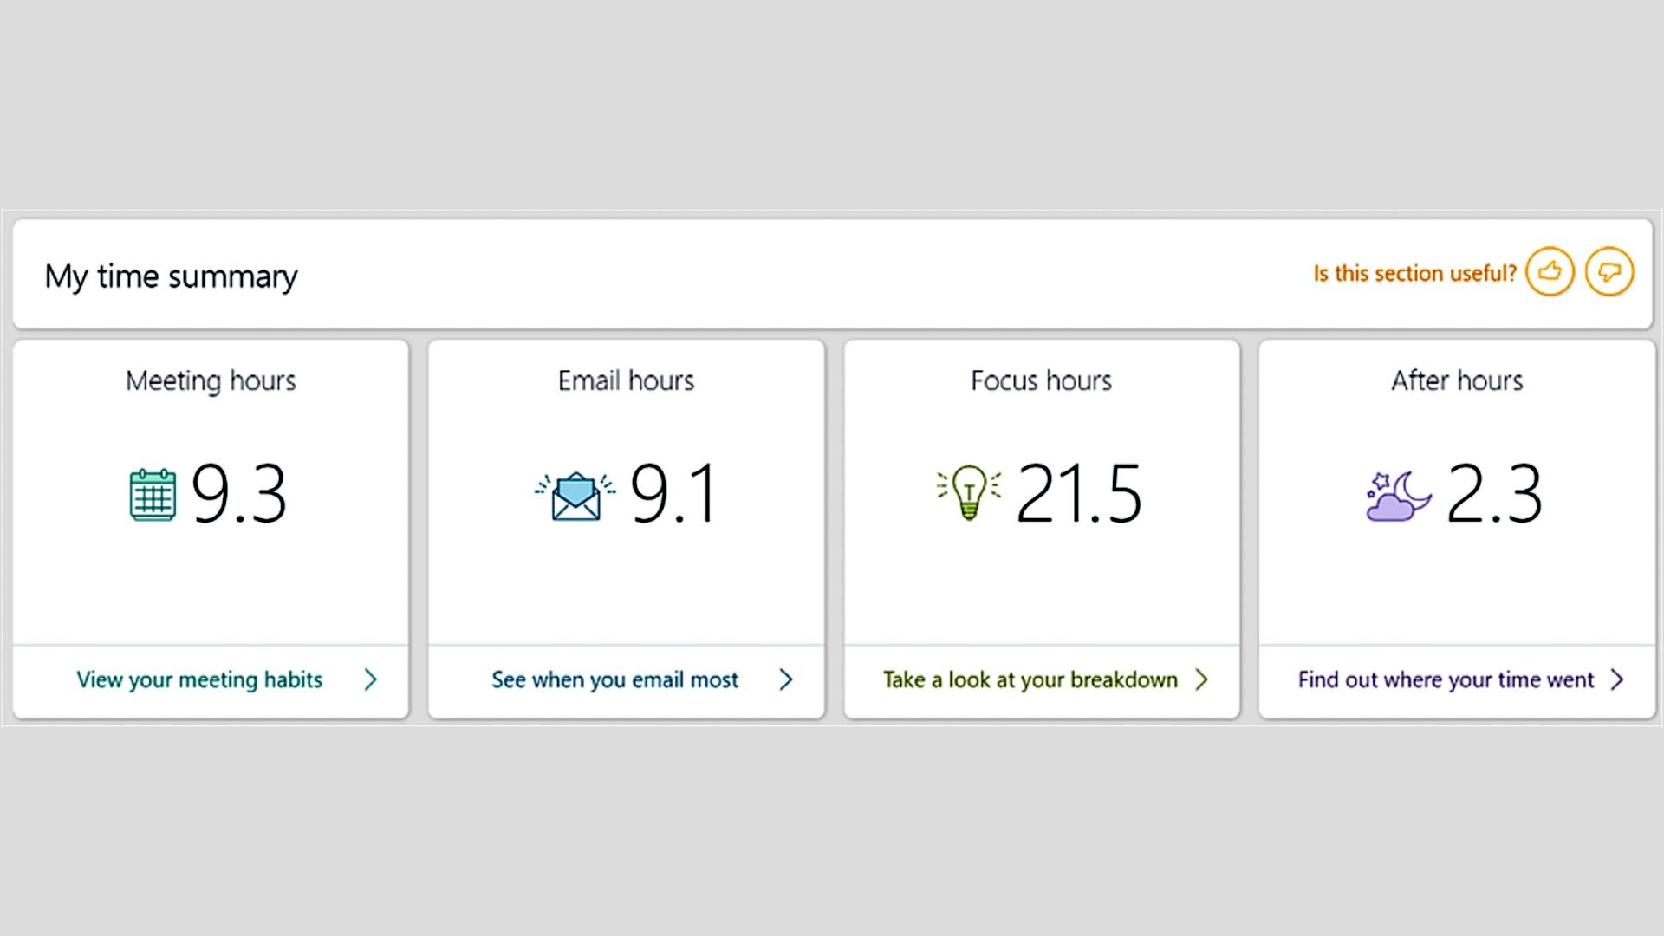This screenshot has width=1664, height=936.
Task: Click the My time summary heading
Action: pyautogui.click(x=171, y=276)
